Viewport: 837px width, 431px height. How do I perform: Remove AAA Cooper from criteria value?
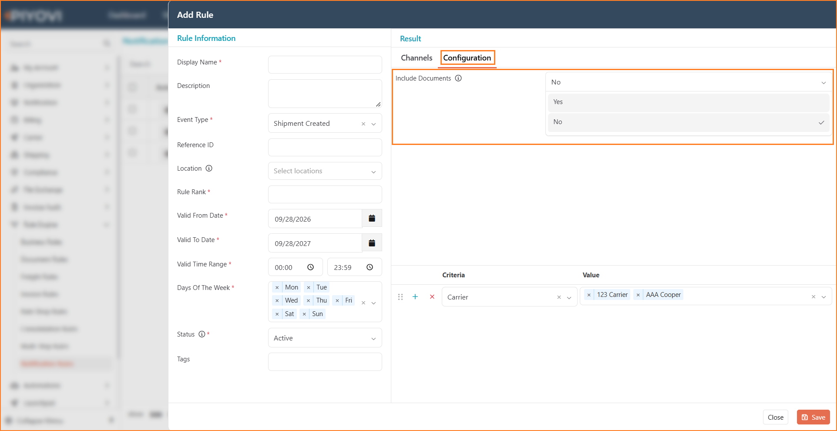(638, 295)
